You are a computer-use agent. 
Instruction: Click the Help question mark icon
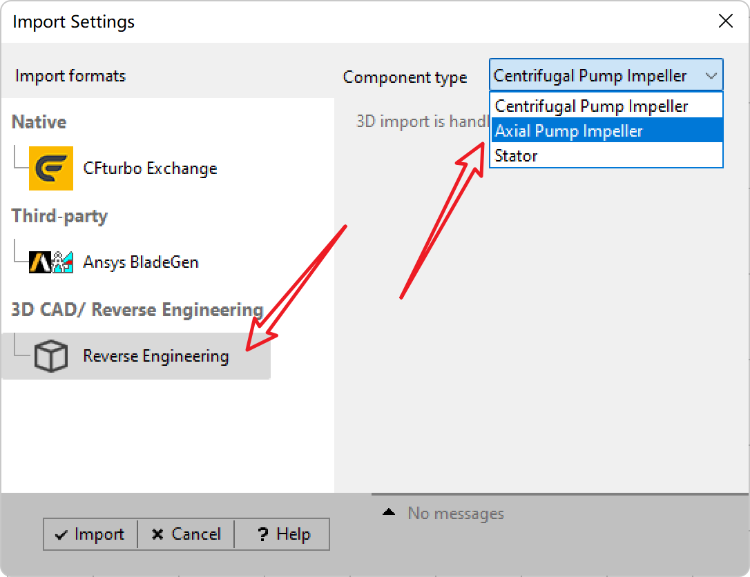pyautogui.click(x=262, y=534)
